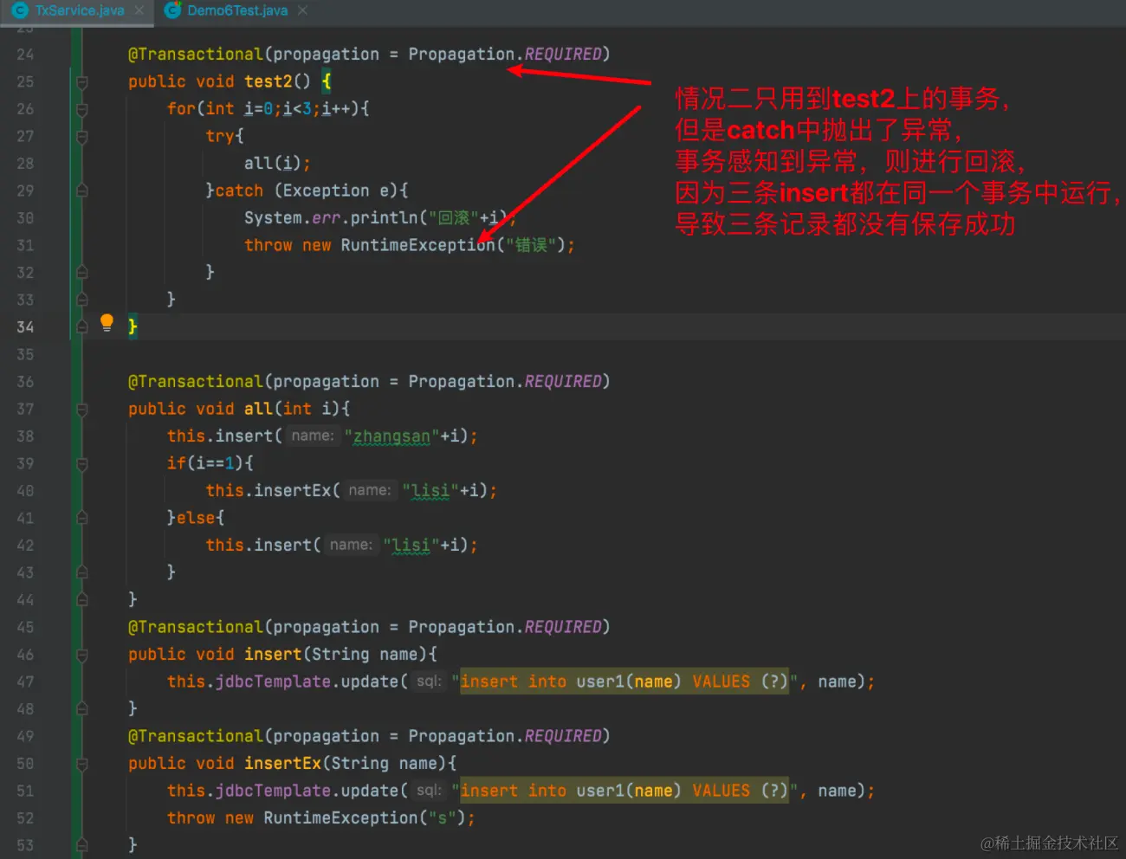Click line number 24 in the gutter
Screen dimensions: 1126x859
pyautogui.click(x=25, y=55)
